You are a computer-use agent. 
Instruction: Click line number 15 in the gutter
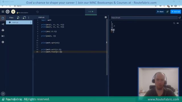pos(37,52)
